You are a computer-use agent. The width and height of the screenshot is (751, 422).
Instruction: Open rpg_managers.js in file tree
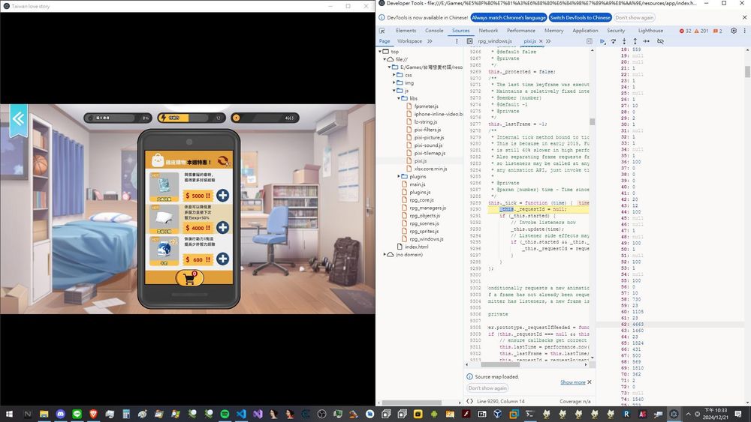click(x=427, y=208)
